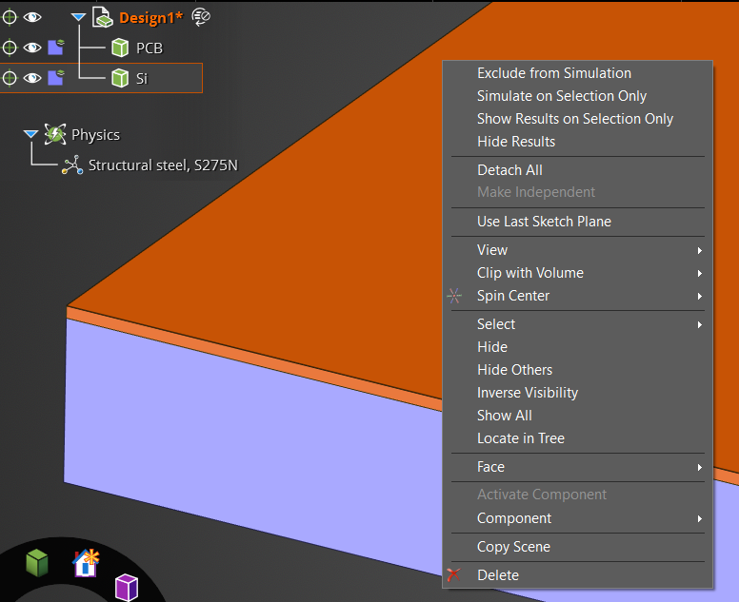
Task: Expand Clip with Volume arrow
Action: pyautogui.click(x=700, y=274)
